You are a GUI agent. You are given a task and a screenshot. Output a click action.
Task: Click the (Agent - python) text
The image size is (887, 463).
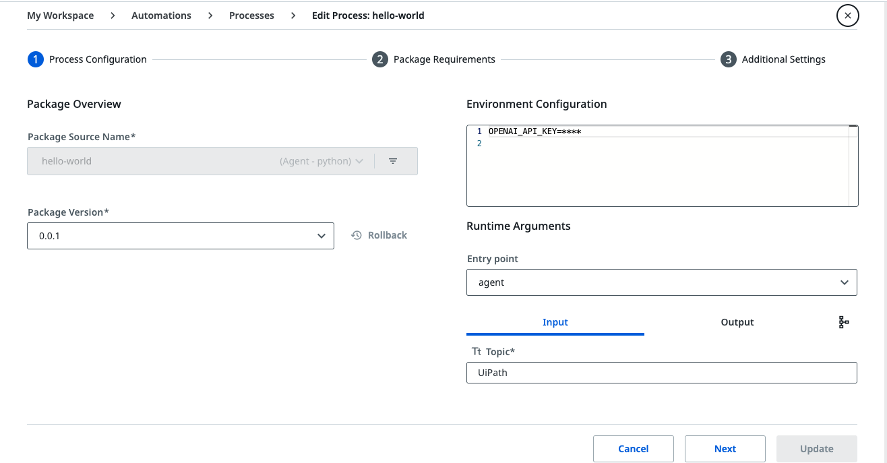(x=315, y=161)
